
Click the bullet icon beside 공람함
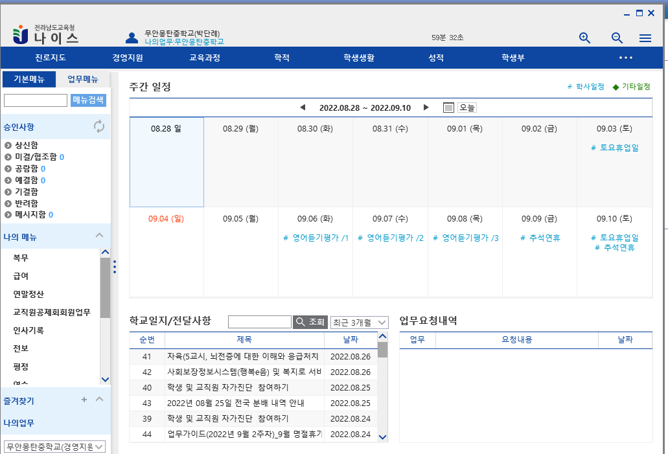coord(8,168)
